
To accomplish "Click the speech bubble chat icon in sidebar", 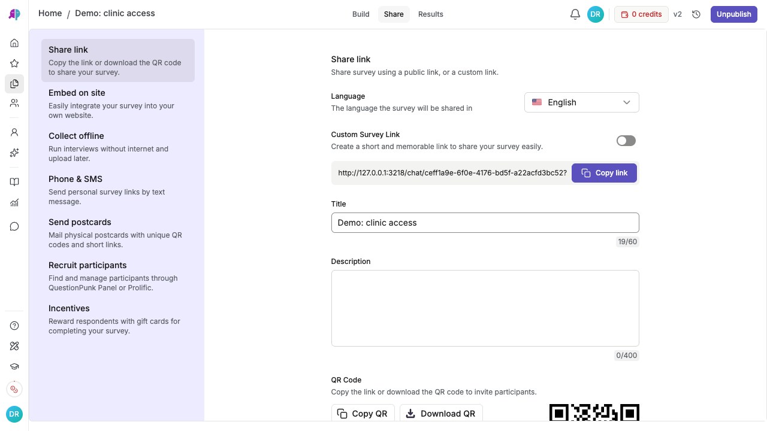I will (14, 226).
